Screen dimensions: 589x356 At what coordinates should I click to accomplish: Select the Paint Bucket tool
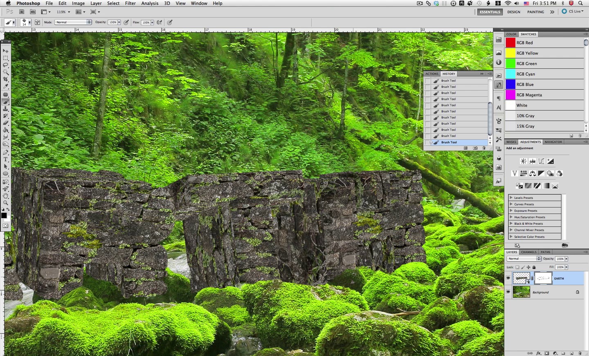6,130
